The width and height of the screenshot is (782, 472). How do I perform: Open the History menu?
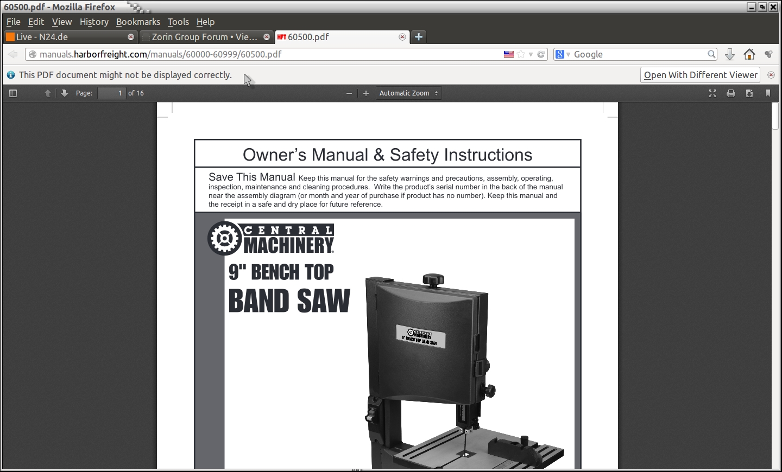pos(94,22)
